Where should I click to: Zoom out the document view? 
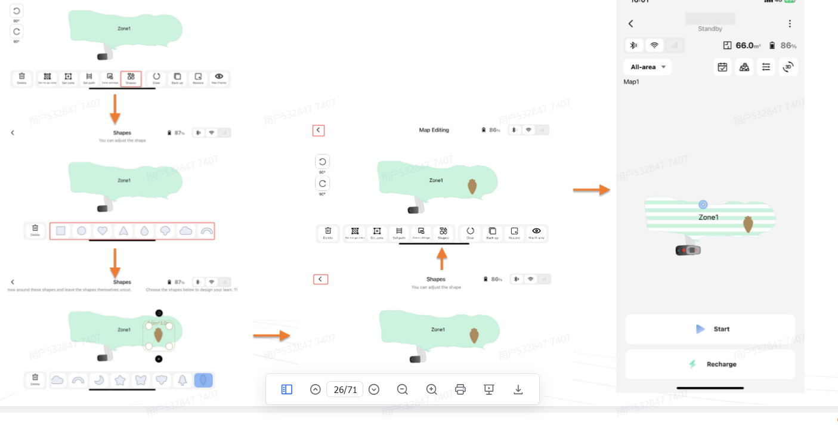pyautogui.click(x=403, y=389)
